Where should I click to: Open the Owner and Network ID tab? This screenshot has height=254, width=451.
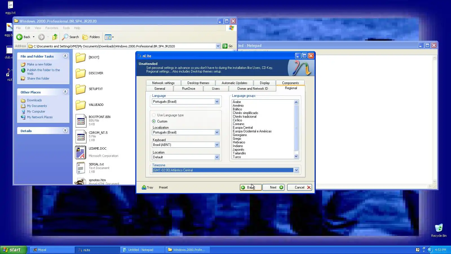pos(253,89)
